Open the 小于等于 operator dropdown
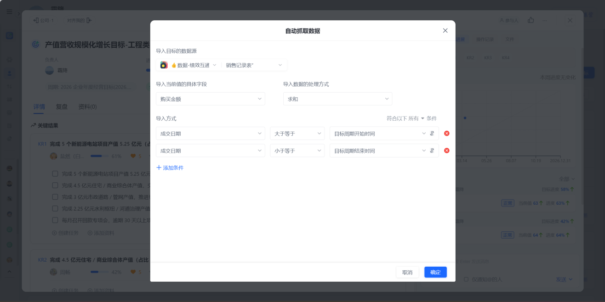 (297, 151)
